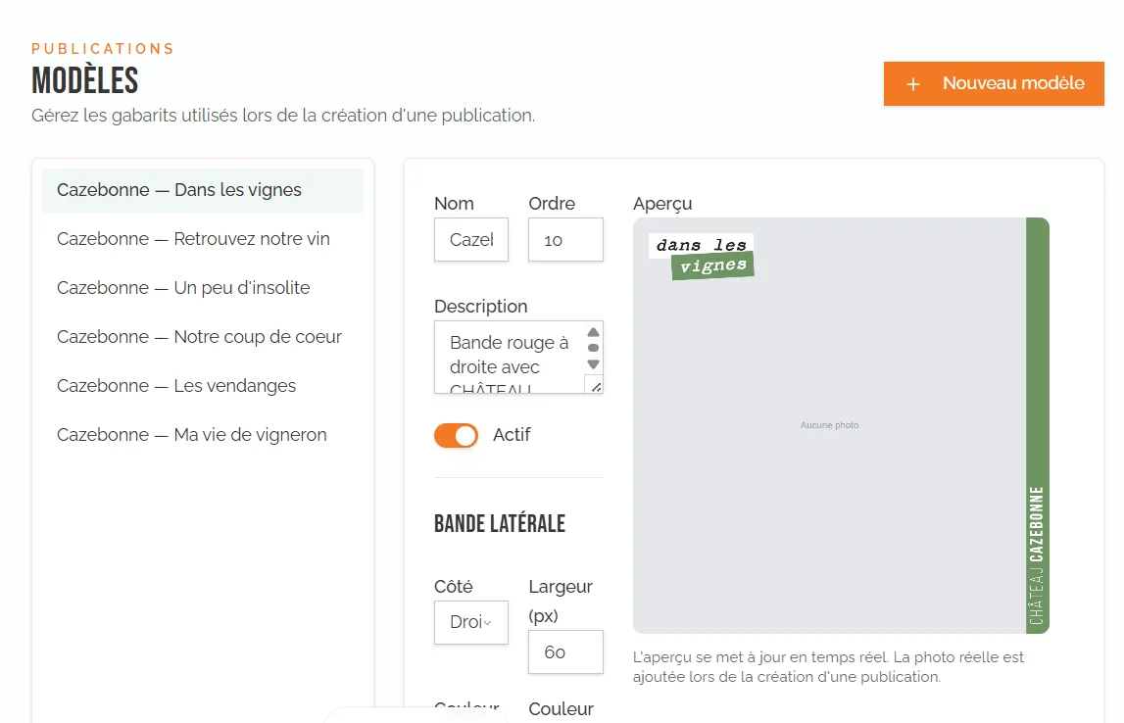This screenshot has width=1124, height=723.
Task: Open Cazebonne — Les vendanges template
Action: tap(203, 386)
